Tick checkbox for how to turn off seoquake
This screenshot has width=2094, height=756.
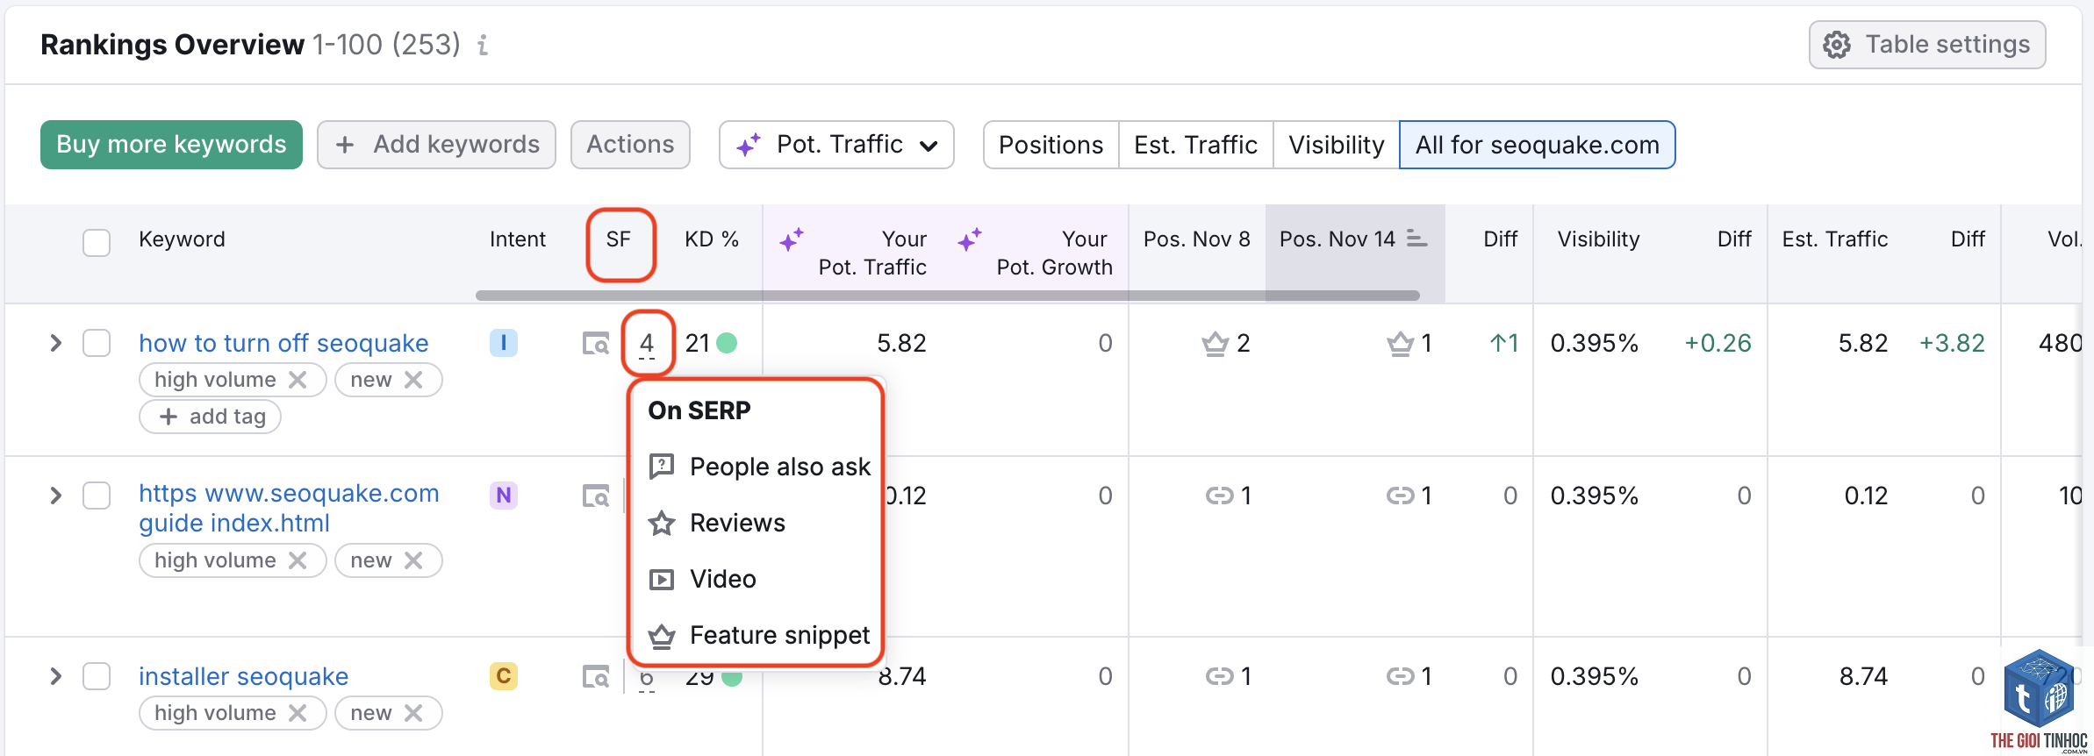tap(97, 343)
